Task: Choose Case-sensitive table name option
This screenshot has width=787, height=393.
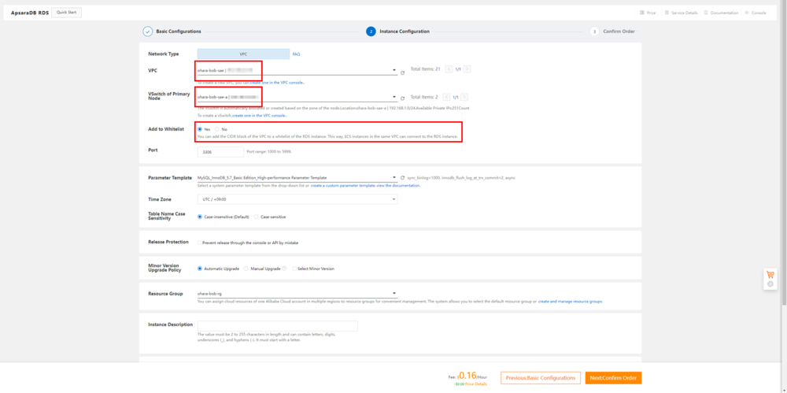Action: click(257, 217)
